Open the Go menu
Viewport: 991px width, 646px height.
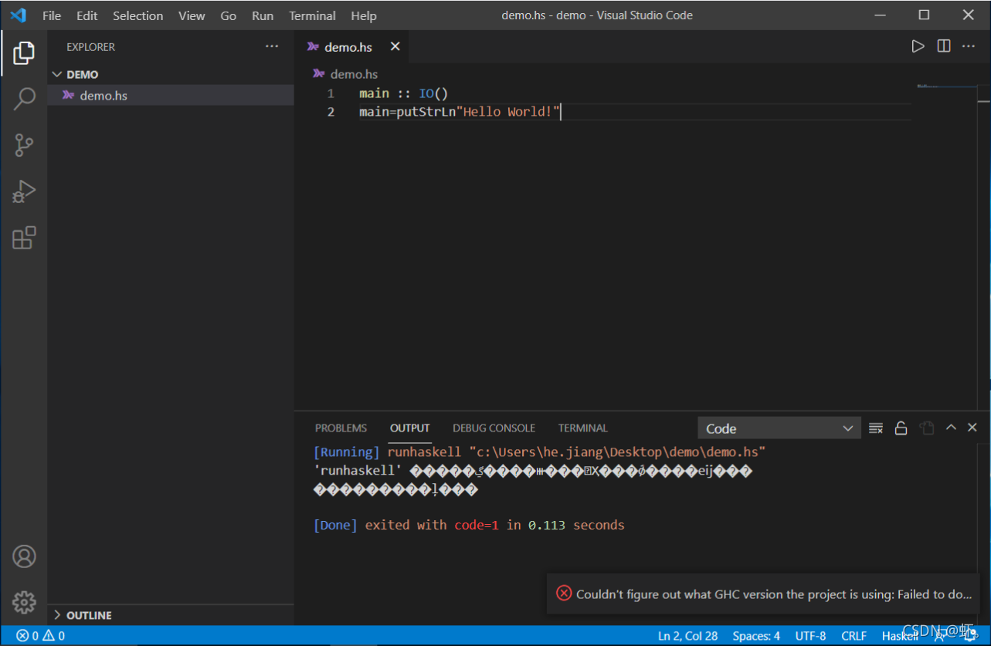(x=229, y=15)
